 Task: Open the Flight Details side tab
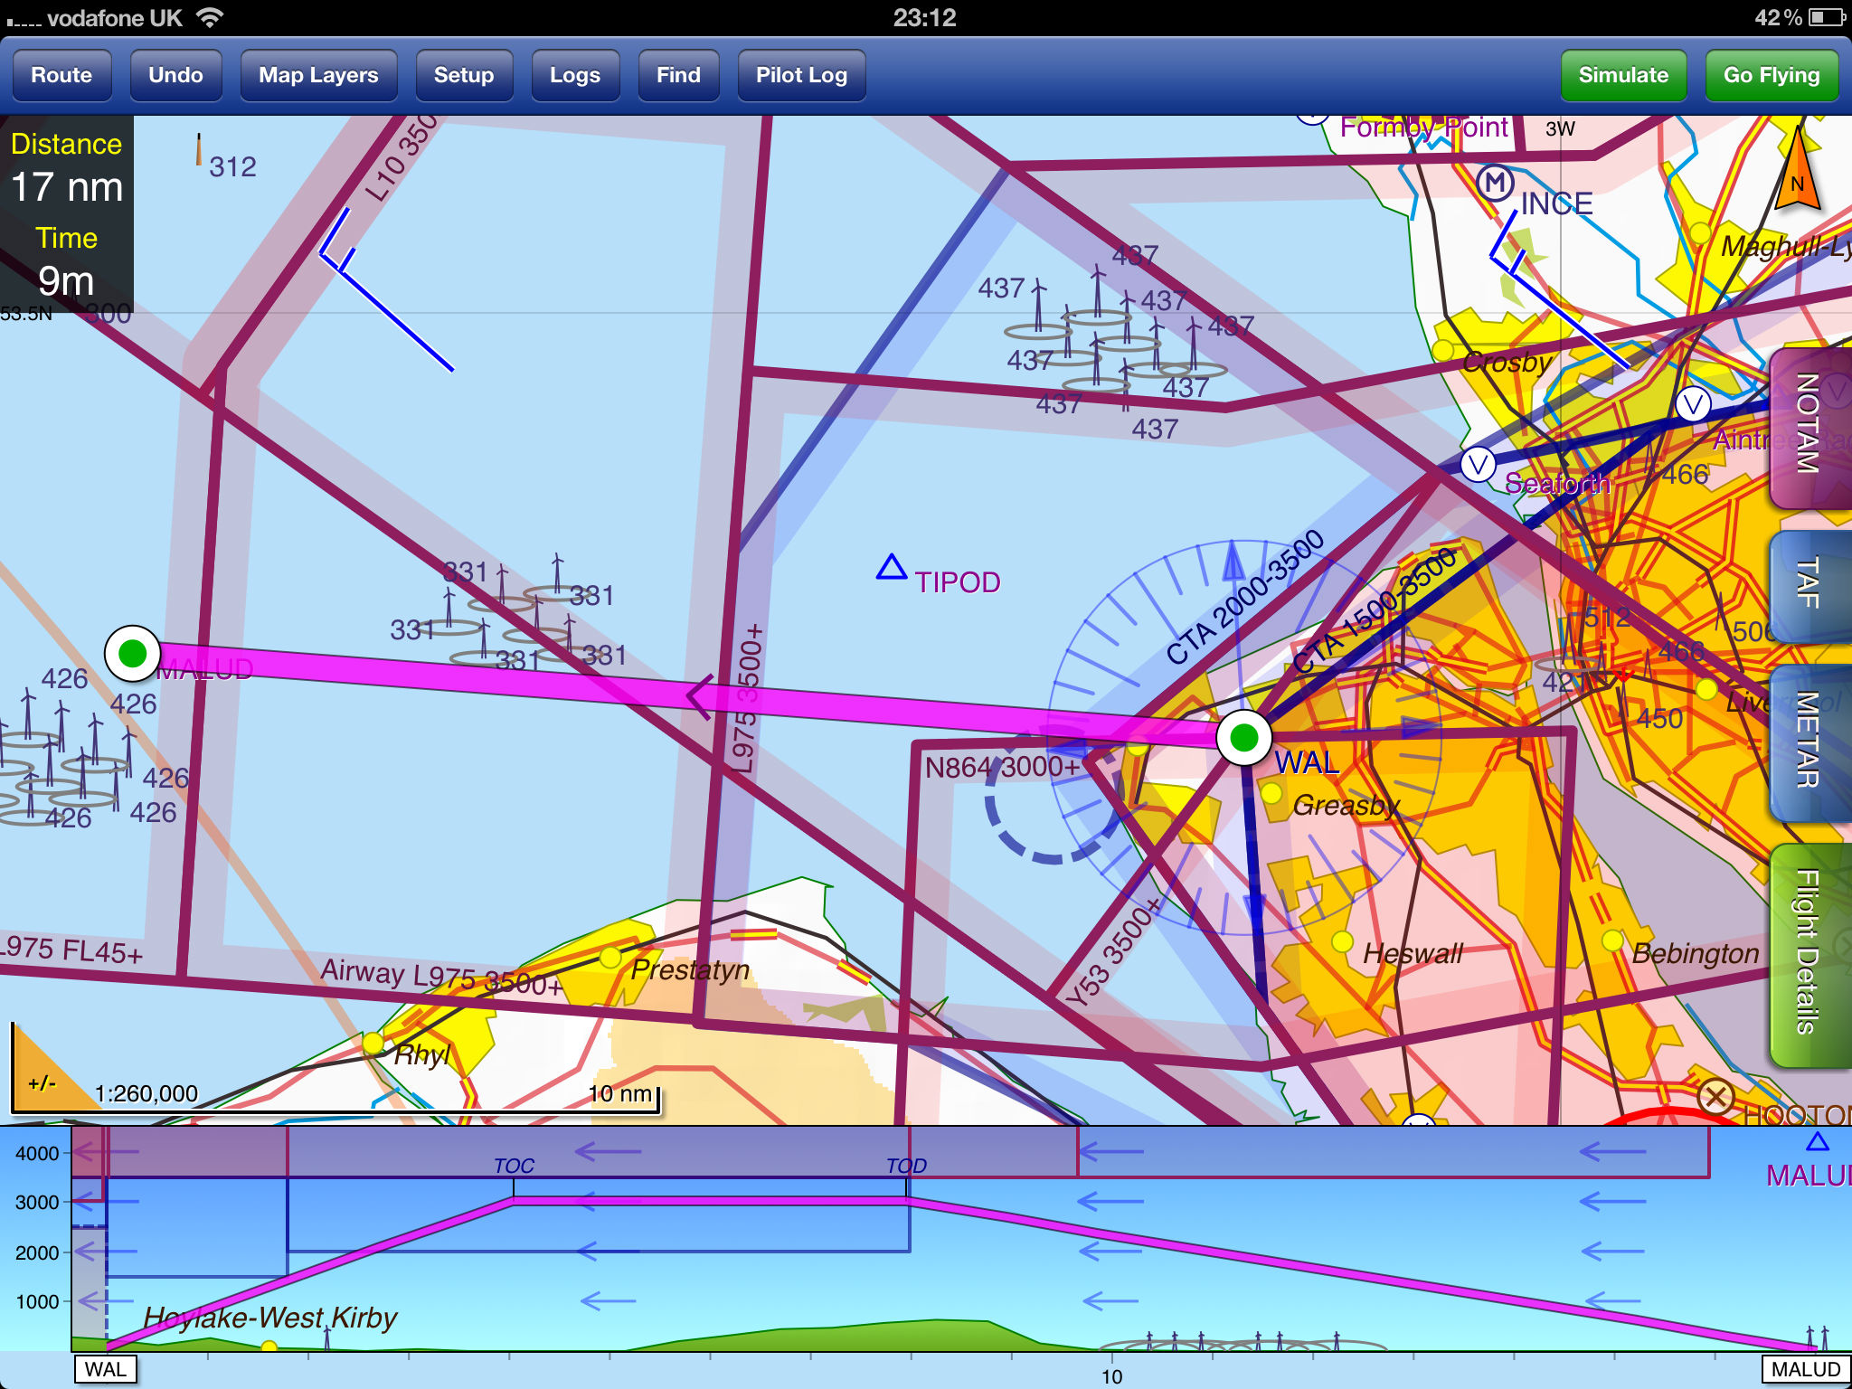1809,952
